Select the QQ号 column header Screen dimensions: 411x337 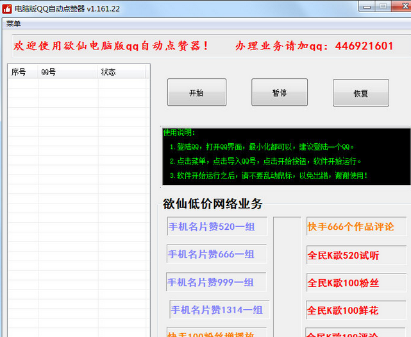pos(67,72)
